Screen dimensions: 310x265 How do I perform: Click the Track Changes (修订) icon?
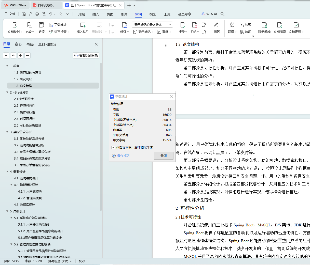(x=125, y=25)
